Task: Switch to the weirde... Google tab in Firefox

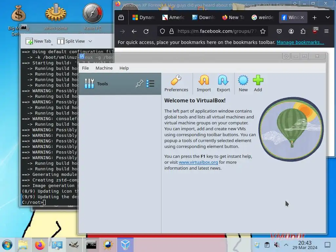Action: pos(263,17)
